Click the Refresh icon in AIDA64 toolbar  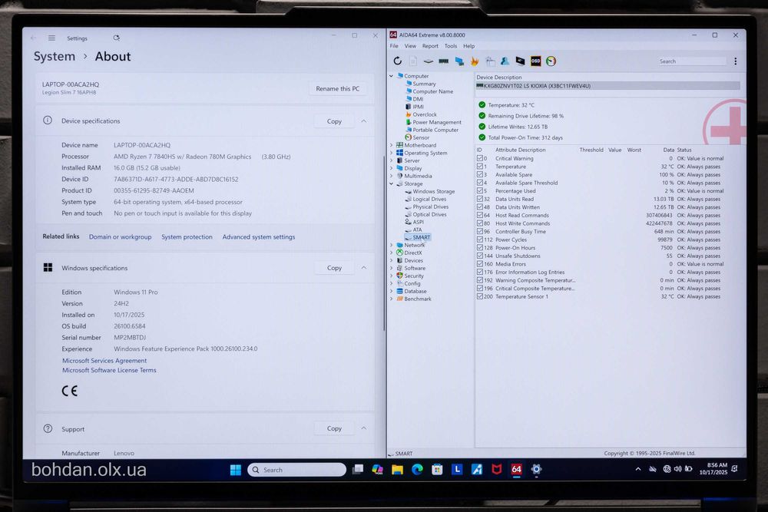point(397,61)
